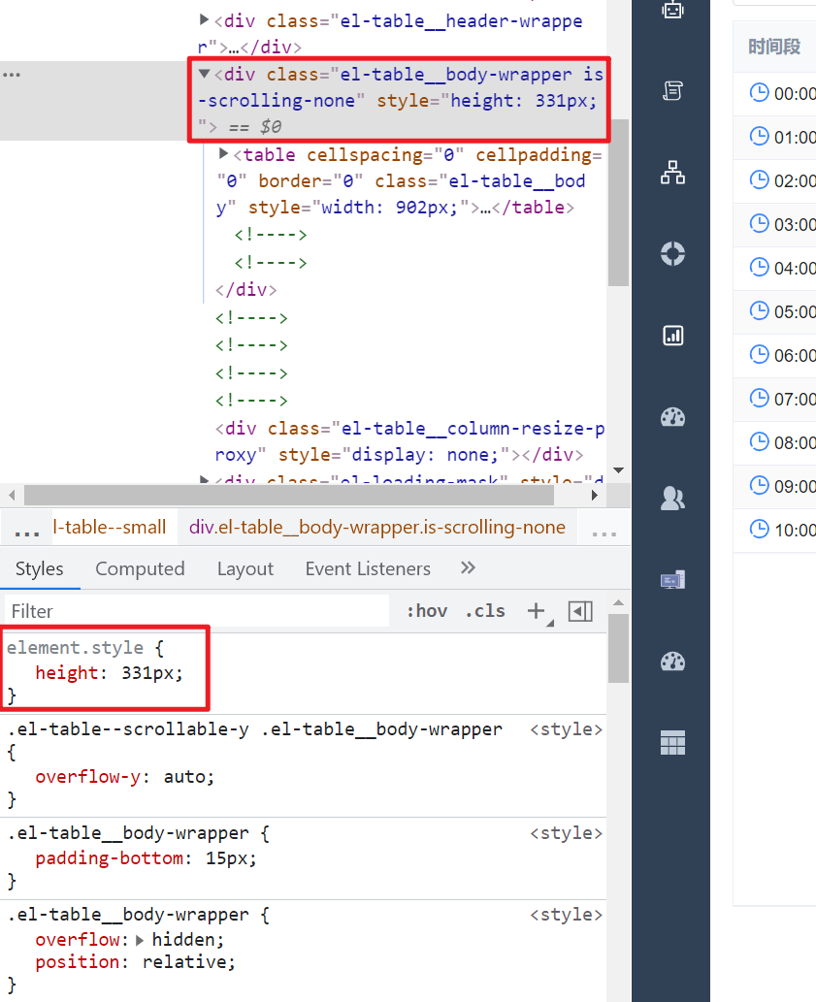
Task: Click the clock icon beside 04:00
Action: tap(759, 267)
